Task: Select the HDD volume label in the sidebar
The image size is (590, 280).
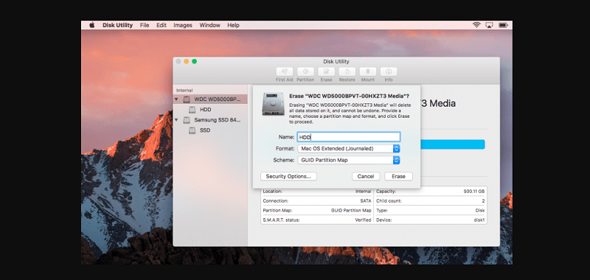Action: click(206, 110)
